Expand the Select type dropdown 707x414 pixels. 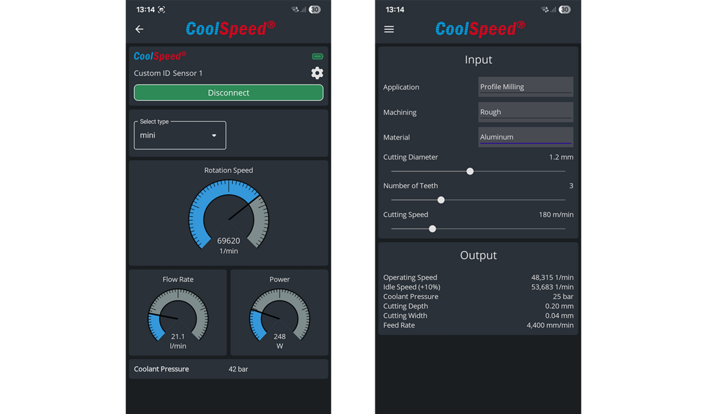click(x=180, y=135)
